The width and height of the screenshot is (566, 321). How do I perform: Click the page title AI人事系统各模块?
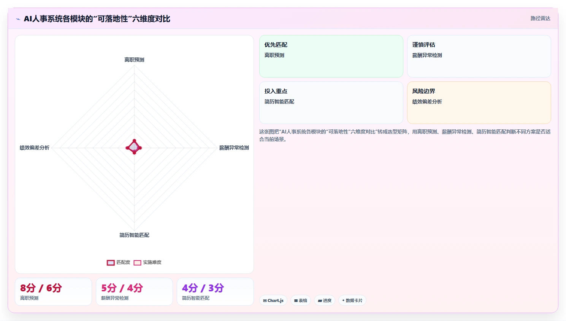97,19
